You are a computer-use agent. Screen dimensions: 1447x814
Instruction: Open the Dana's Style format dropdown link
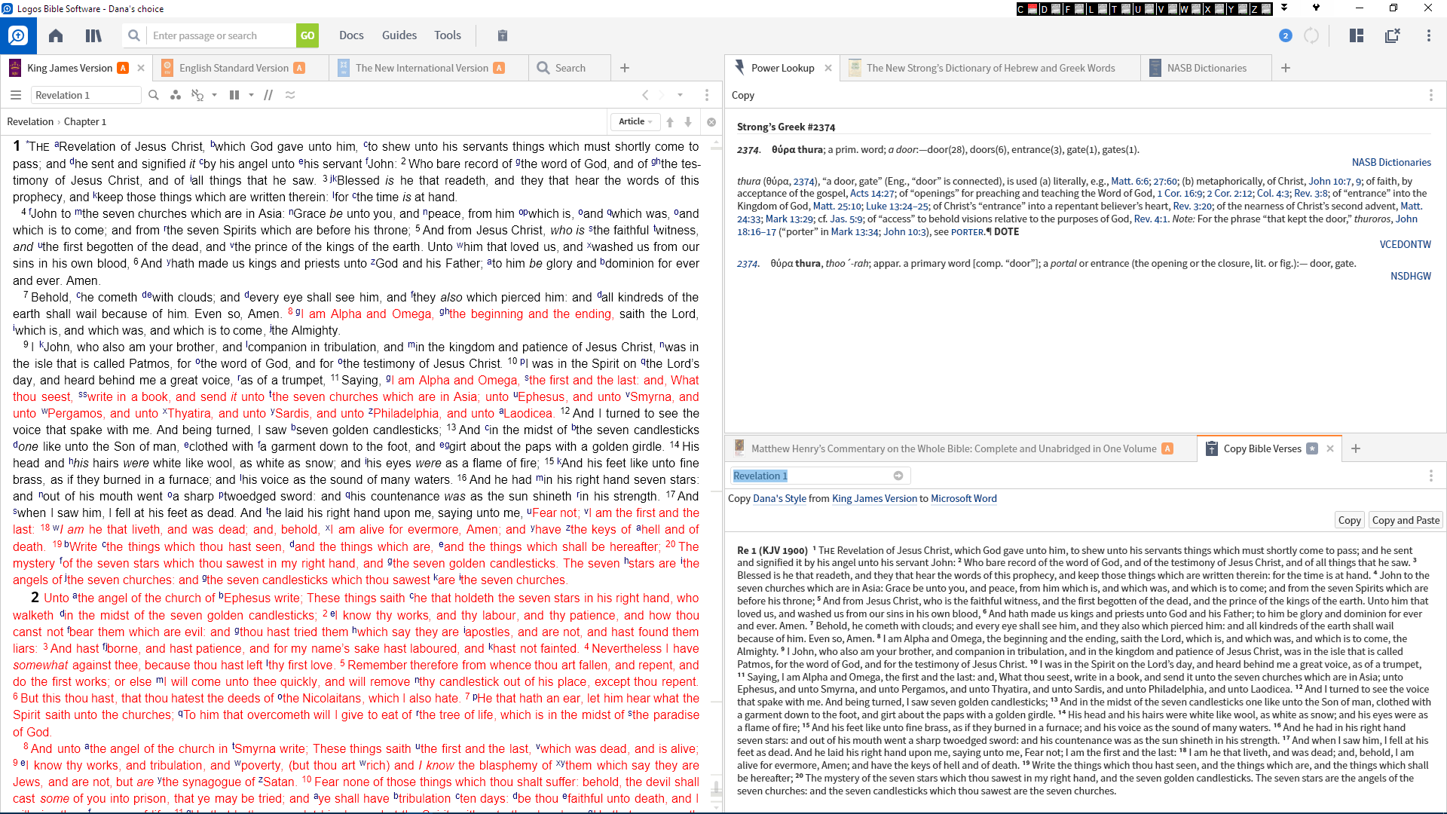(779, 498)
